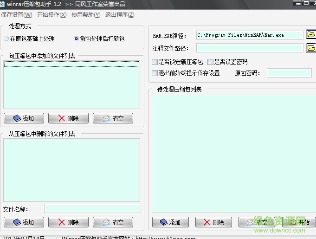Select 解包处理后打新包 radio option

click(x=77, y=39)
